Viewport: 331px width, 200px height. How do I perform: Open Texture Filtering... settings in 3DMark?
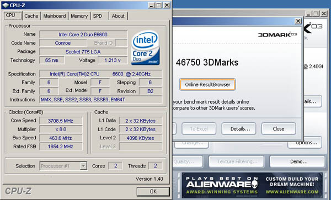pos(236,161)
